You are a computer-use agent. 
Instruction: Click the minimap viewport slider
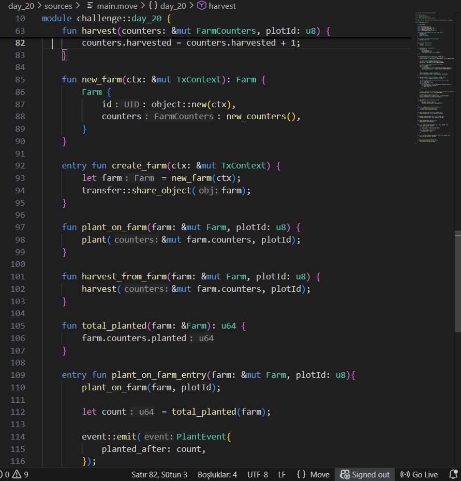click(435, 78)
